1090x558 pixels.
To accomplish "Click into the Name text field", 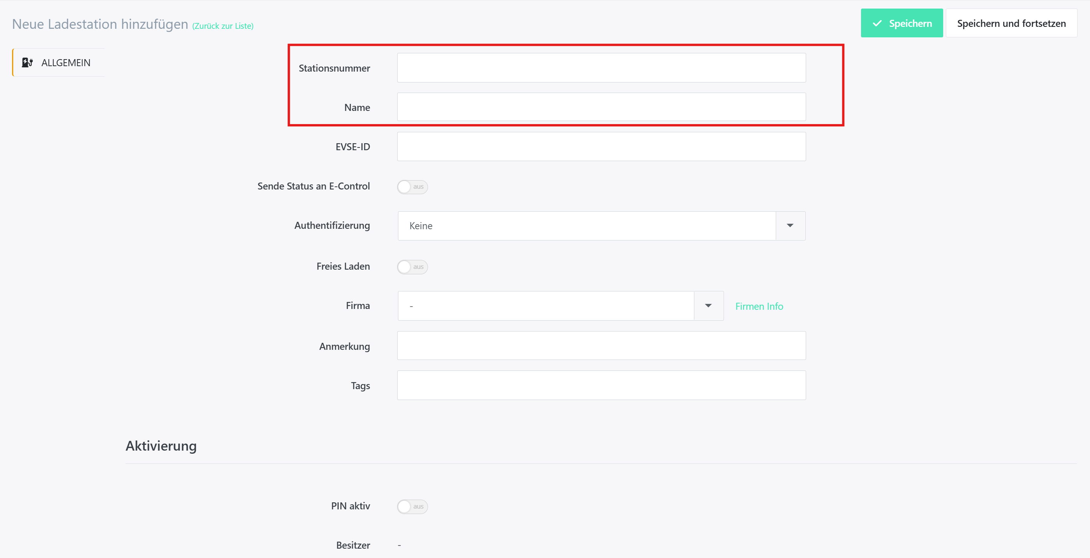I will 601,107.
